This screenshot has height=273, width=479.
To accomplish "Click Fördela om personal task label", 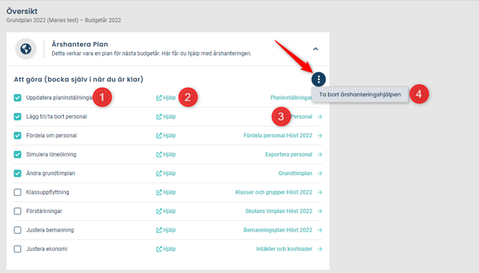I will point(51,136).
